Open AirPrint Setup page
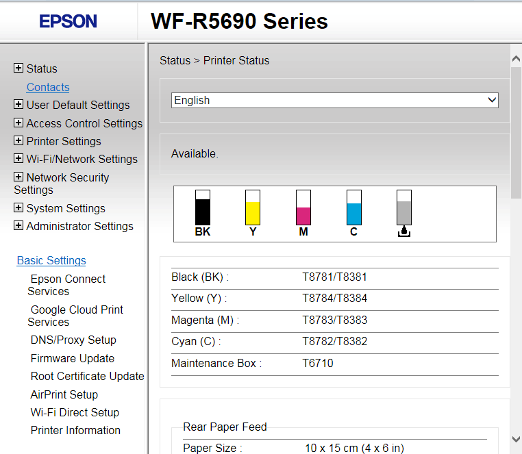 click(x=64, y=394)
